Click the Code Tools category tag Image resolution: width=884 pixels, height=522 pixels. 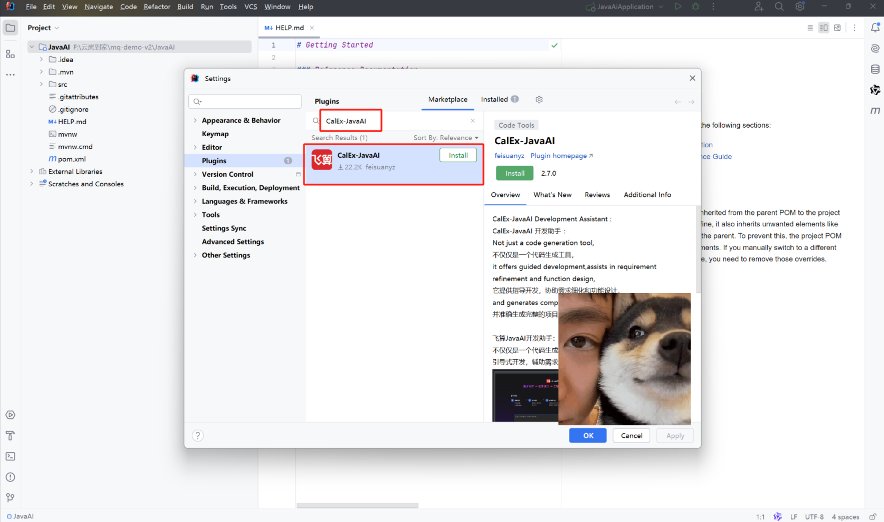(516, 125)
